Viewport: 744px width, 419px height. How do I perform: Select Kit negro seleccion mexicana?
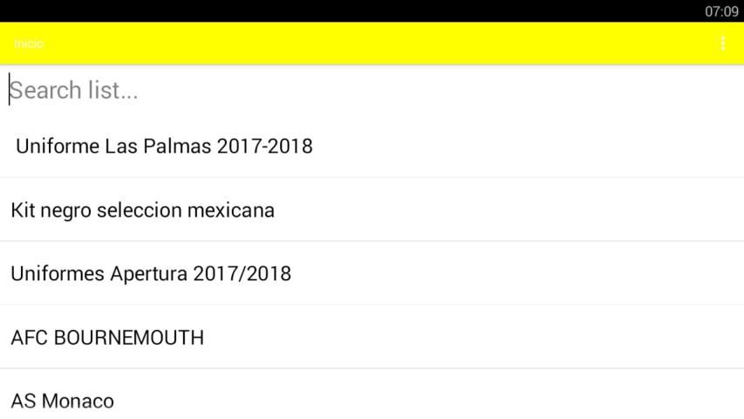click(143, 210)
